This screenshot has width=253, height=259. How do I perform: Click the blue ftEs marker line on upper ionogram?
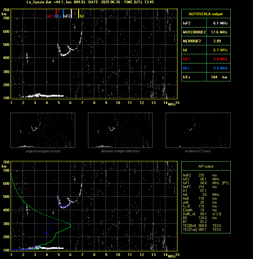click(x=63, y=13)
